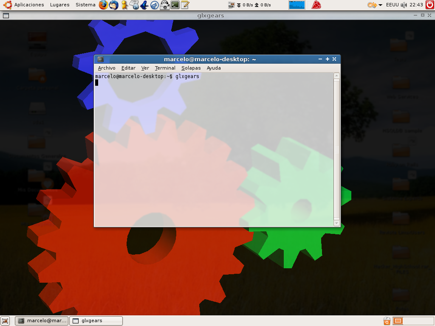Open the volume speaker control
Image resolution: width=435 pixels, height=326 pixels.
404,5
